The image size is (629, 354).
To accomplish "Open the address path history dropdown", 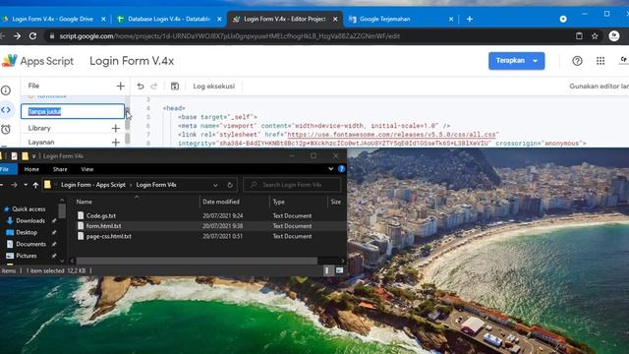I will 215,185.
